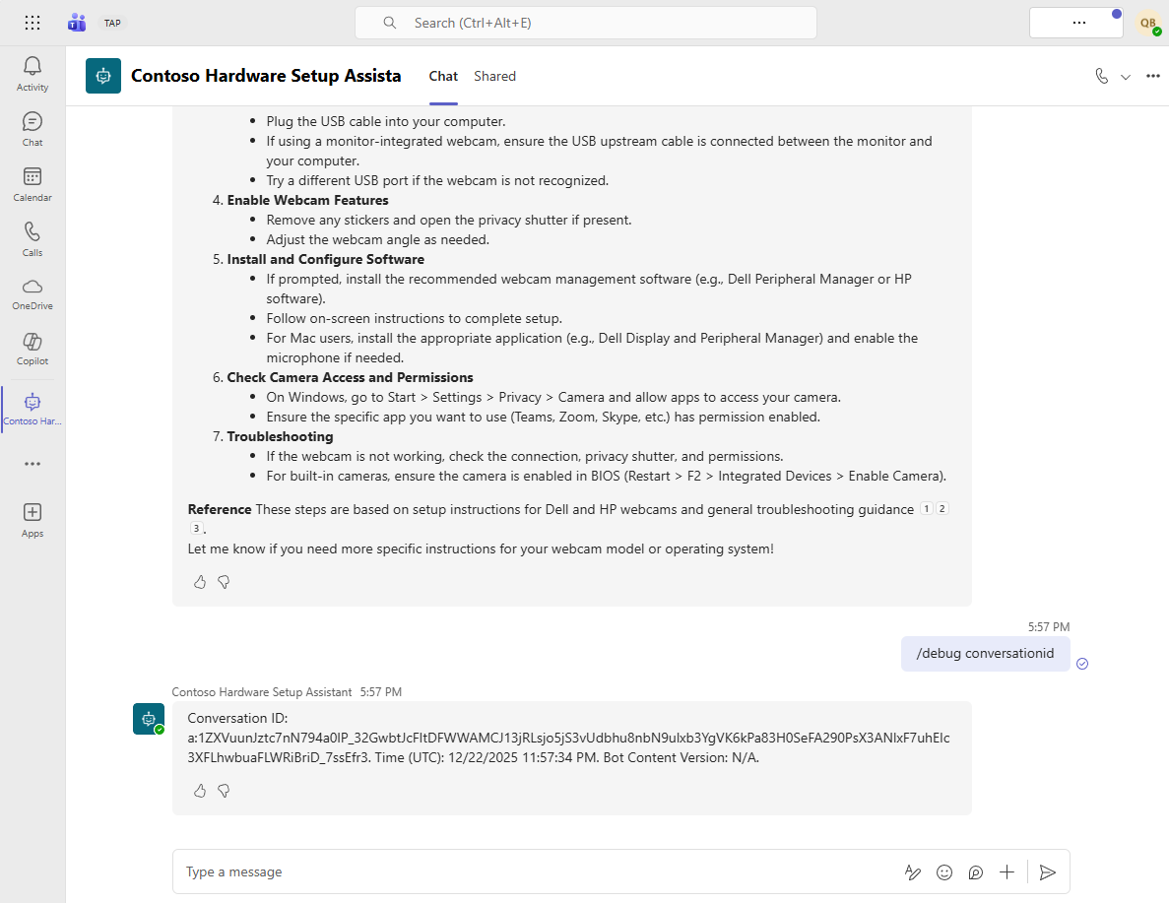Open citation reference 3
1169x903 pixels.
(x=196, y=528)
